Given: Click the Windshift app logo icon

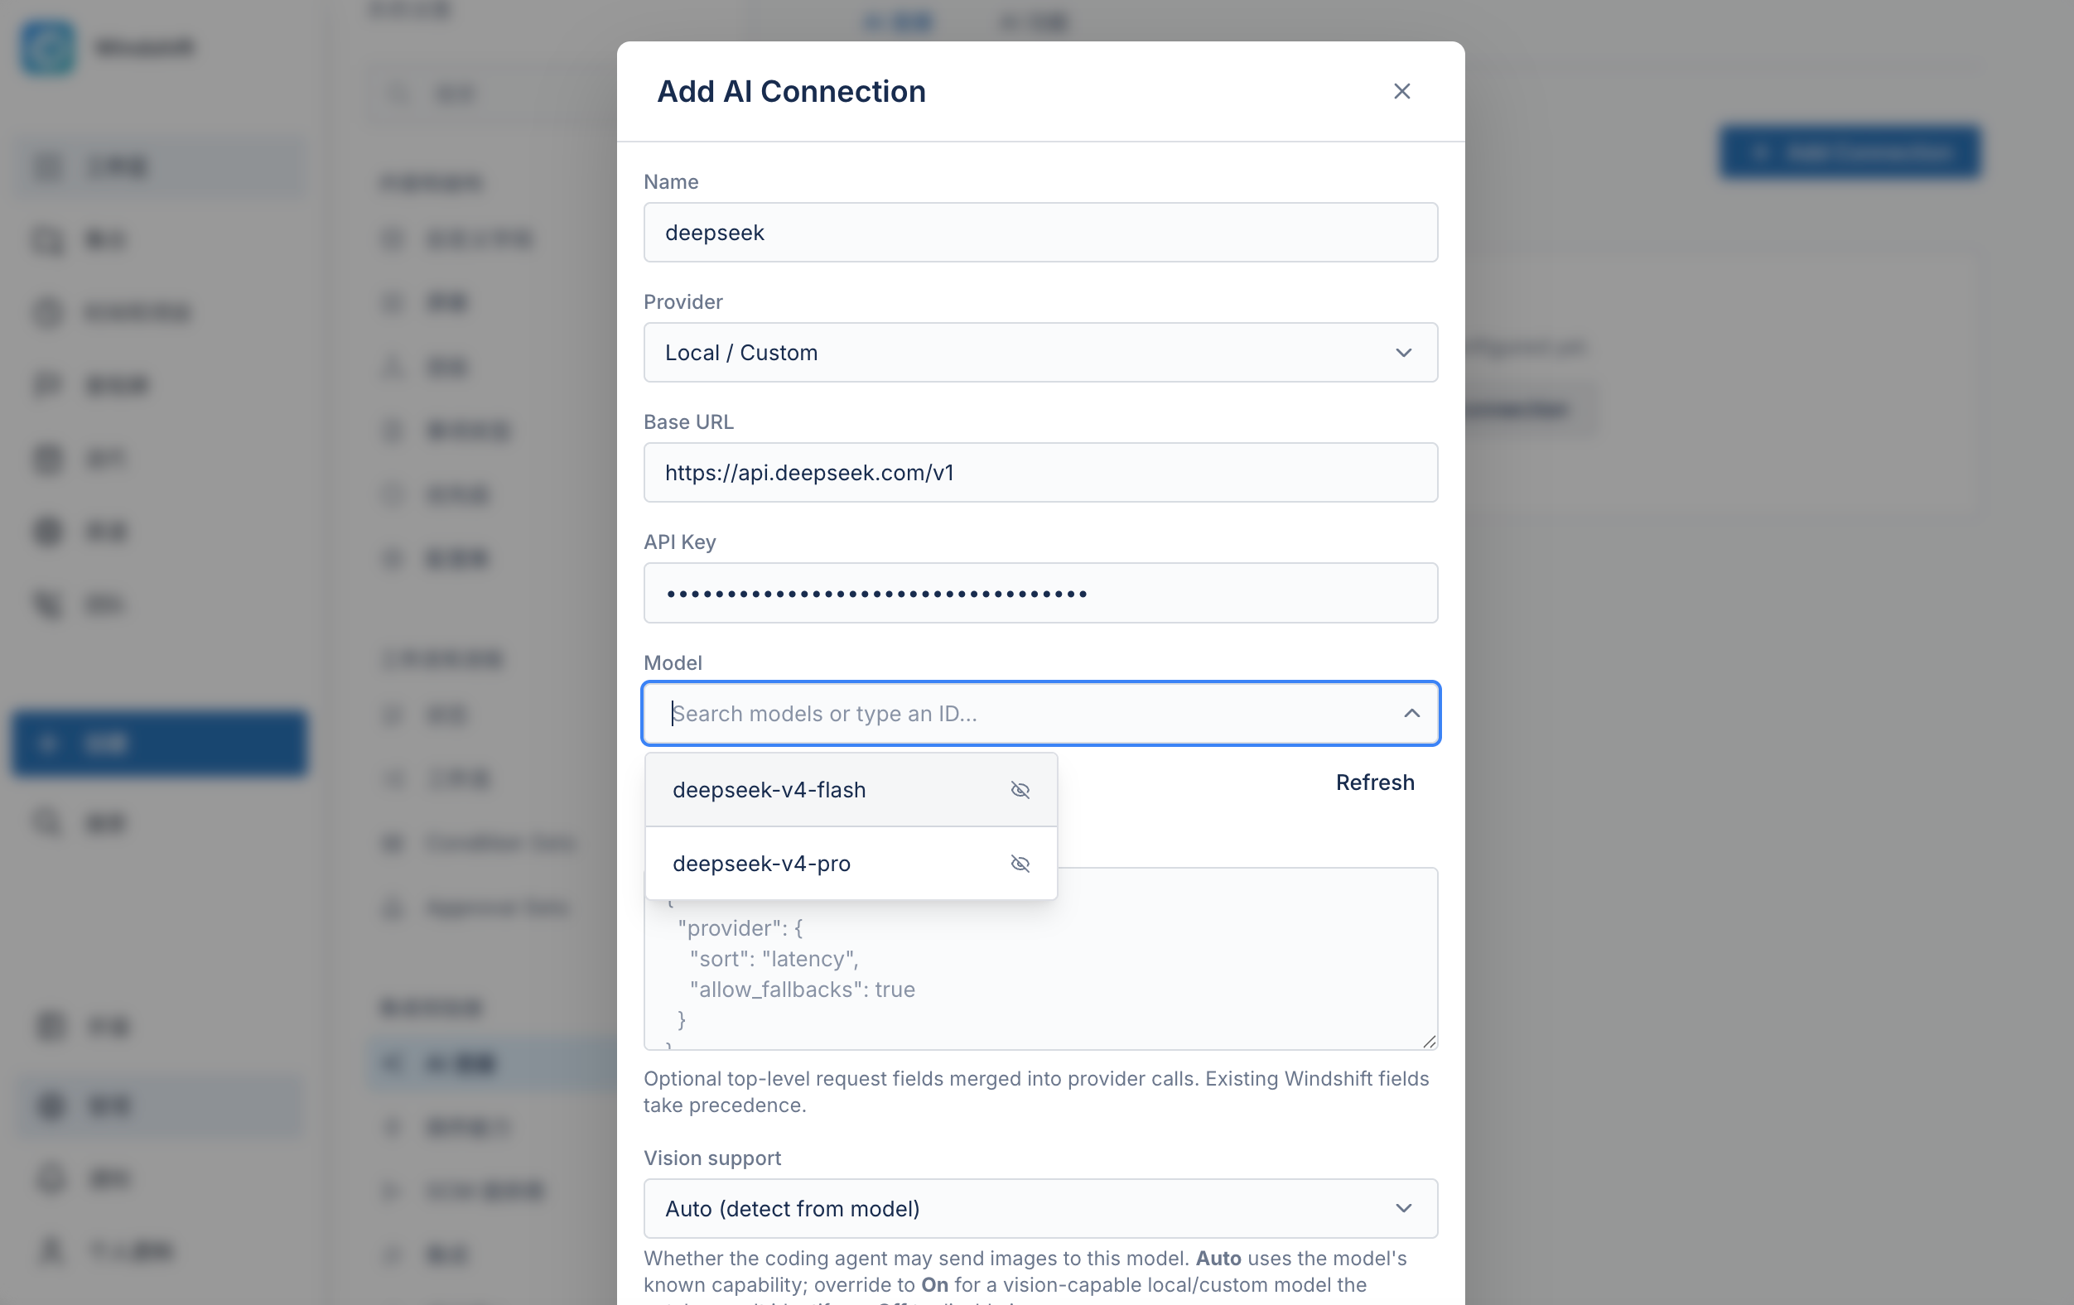Looking at the screenshot, I should (48, 47).
